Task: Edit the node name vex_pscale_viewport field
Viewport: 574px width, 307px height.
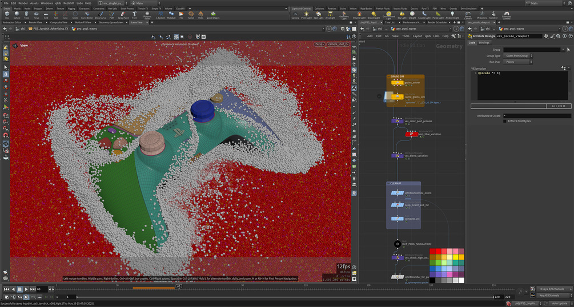Action: pos(518,36)
